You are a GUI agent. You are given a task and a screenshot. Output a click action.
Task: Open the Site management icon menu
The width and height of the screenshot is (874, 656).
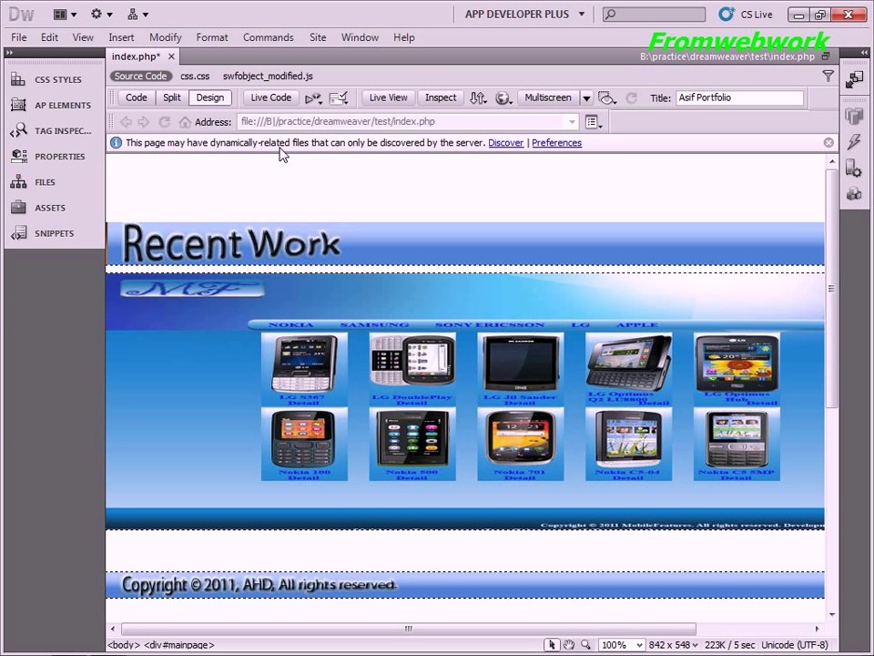[137, 15]
